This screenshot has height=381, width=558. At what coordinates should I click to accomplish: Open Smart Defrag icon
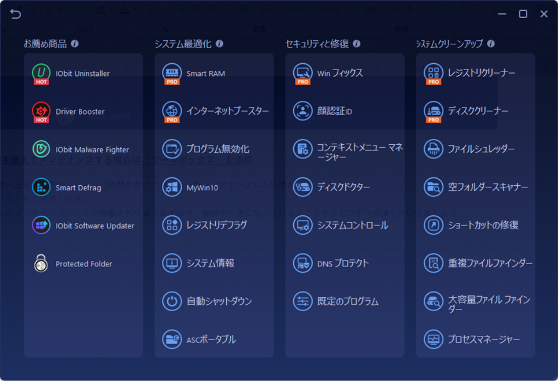(41, 187)
